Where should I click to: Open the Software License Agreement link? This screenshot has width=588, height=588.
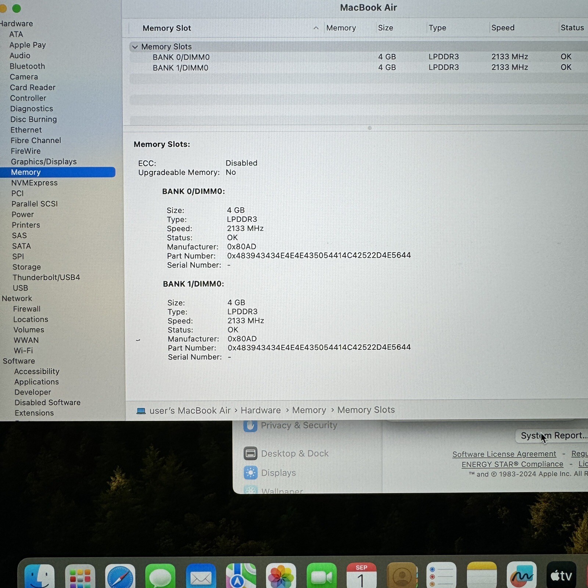504,454
